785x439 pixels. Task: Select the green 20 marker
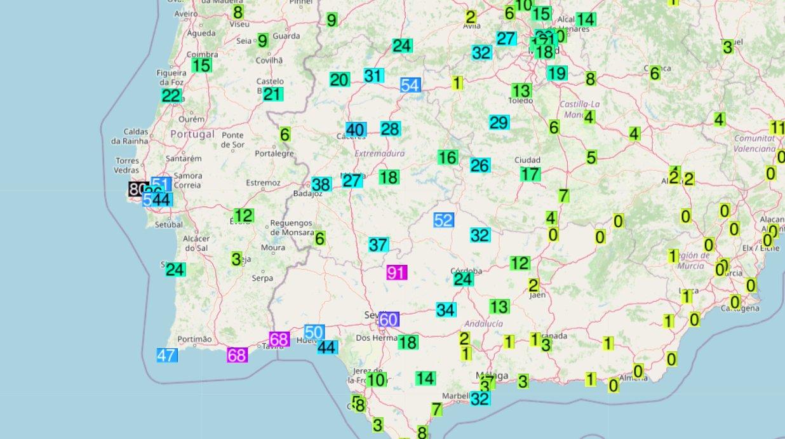click(339, 79)
